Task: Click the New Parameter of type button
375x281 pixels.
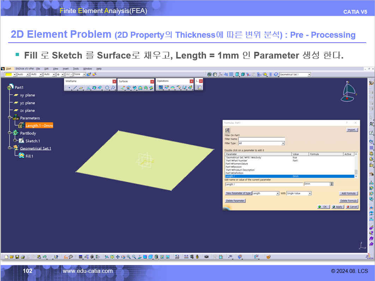Action: 238,193
